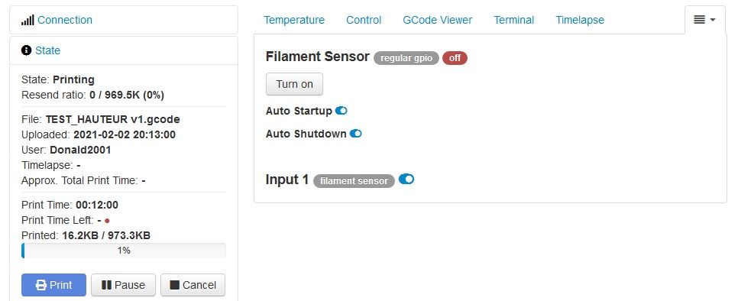Expand the Connection panel header
This screenshot has width=751, height=301.
point(124,20)
